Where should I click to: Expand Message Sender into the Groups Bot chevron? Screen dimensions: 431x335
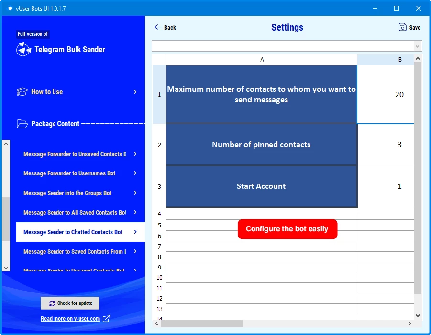[135, 193]
